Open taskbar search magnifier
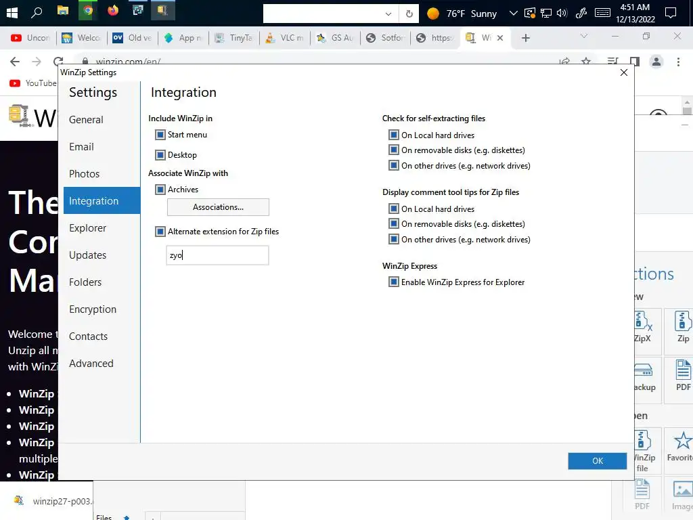Viewport: 693px width, 520px height. pyautogui.click(x=37, y=12)
